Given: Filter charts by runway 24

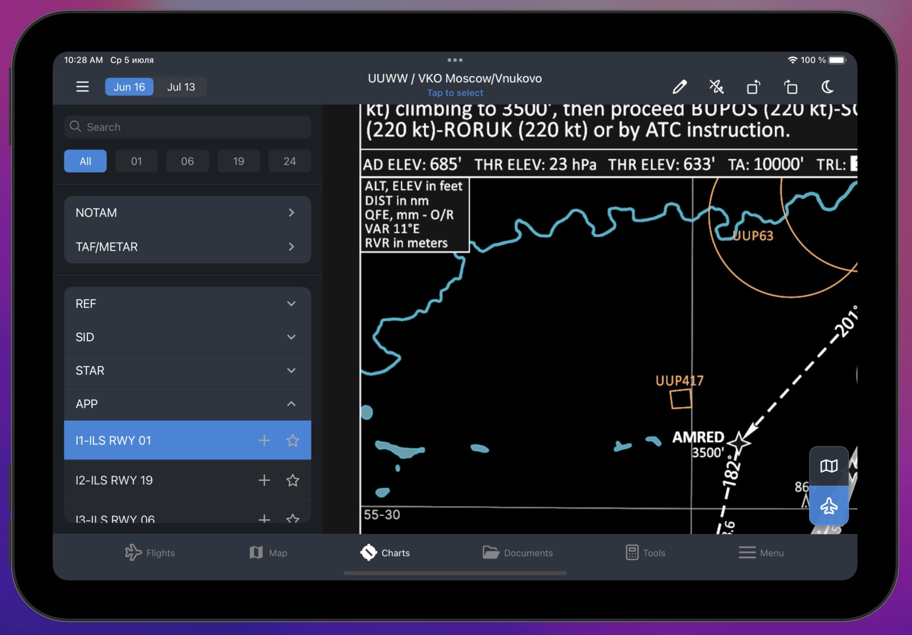Looking at the screenshot, I should pyautogui.click(x=290, y=161).
